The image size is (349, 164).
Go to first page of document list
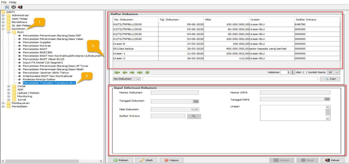pyautogui.click(x=117, y=73)
